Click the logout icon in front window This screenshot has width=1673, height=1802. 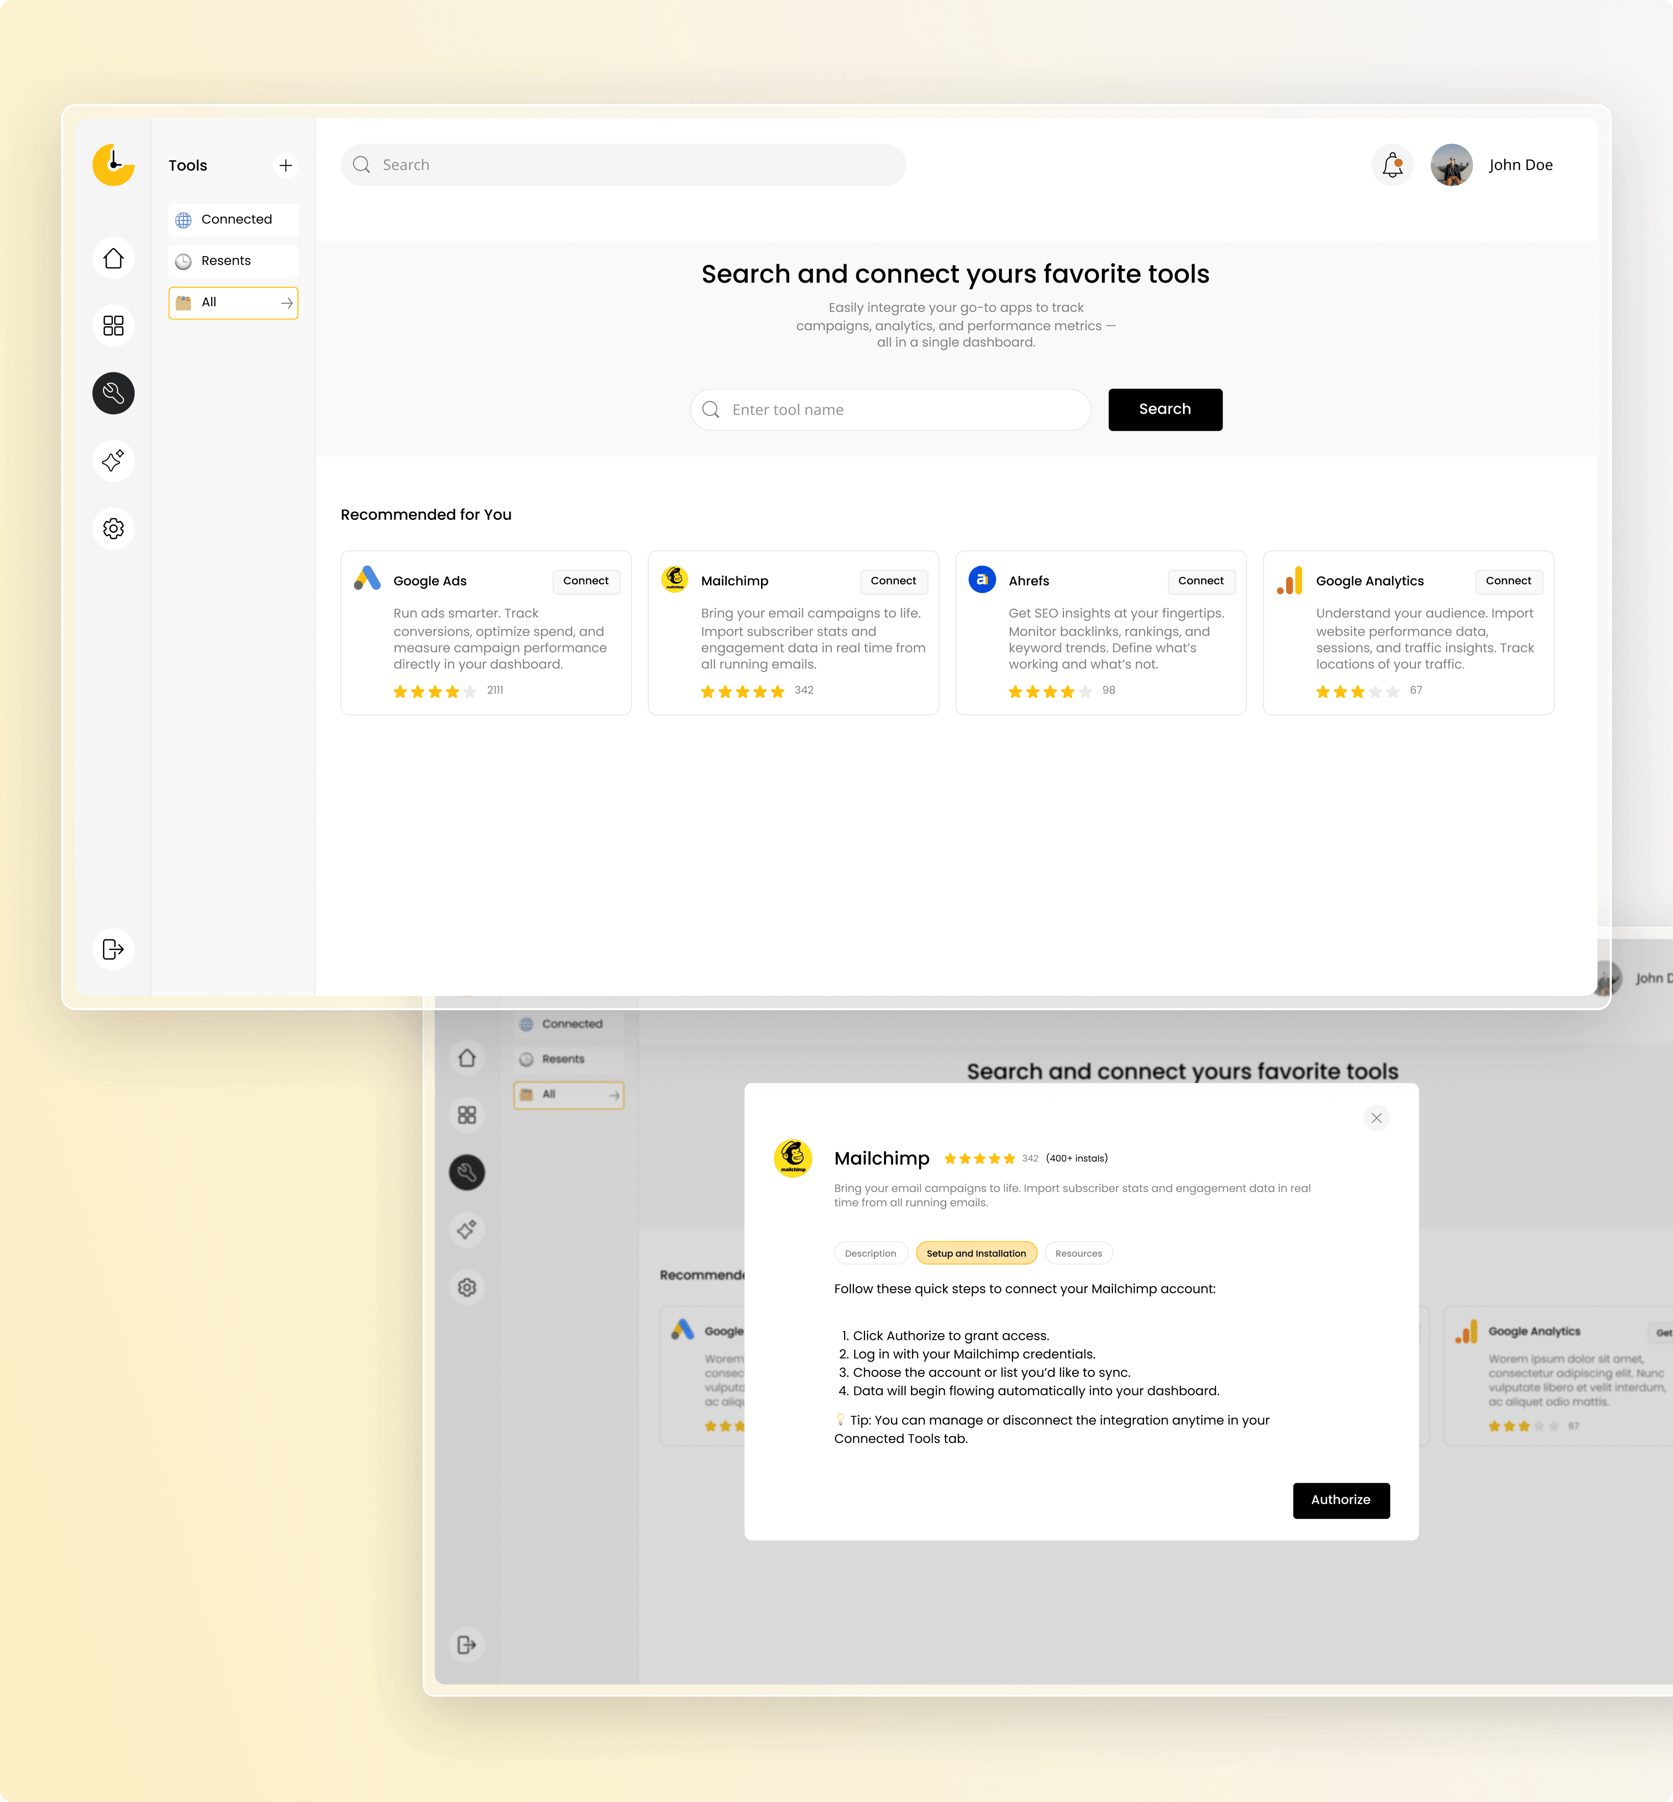tap(113, 949)
